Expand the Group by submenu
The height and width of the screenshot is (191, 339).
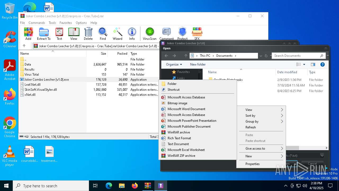261,121
